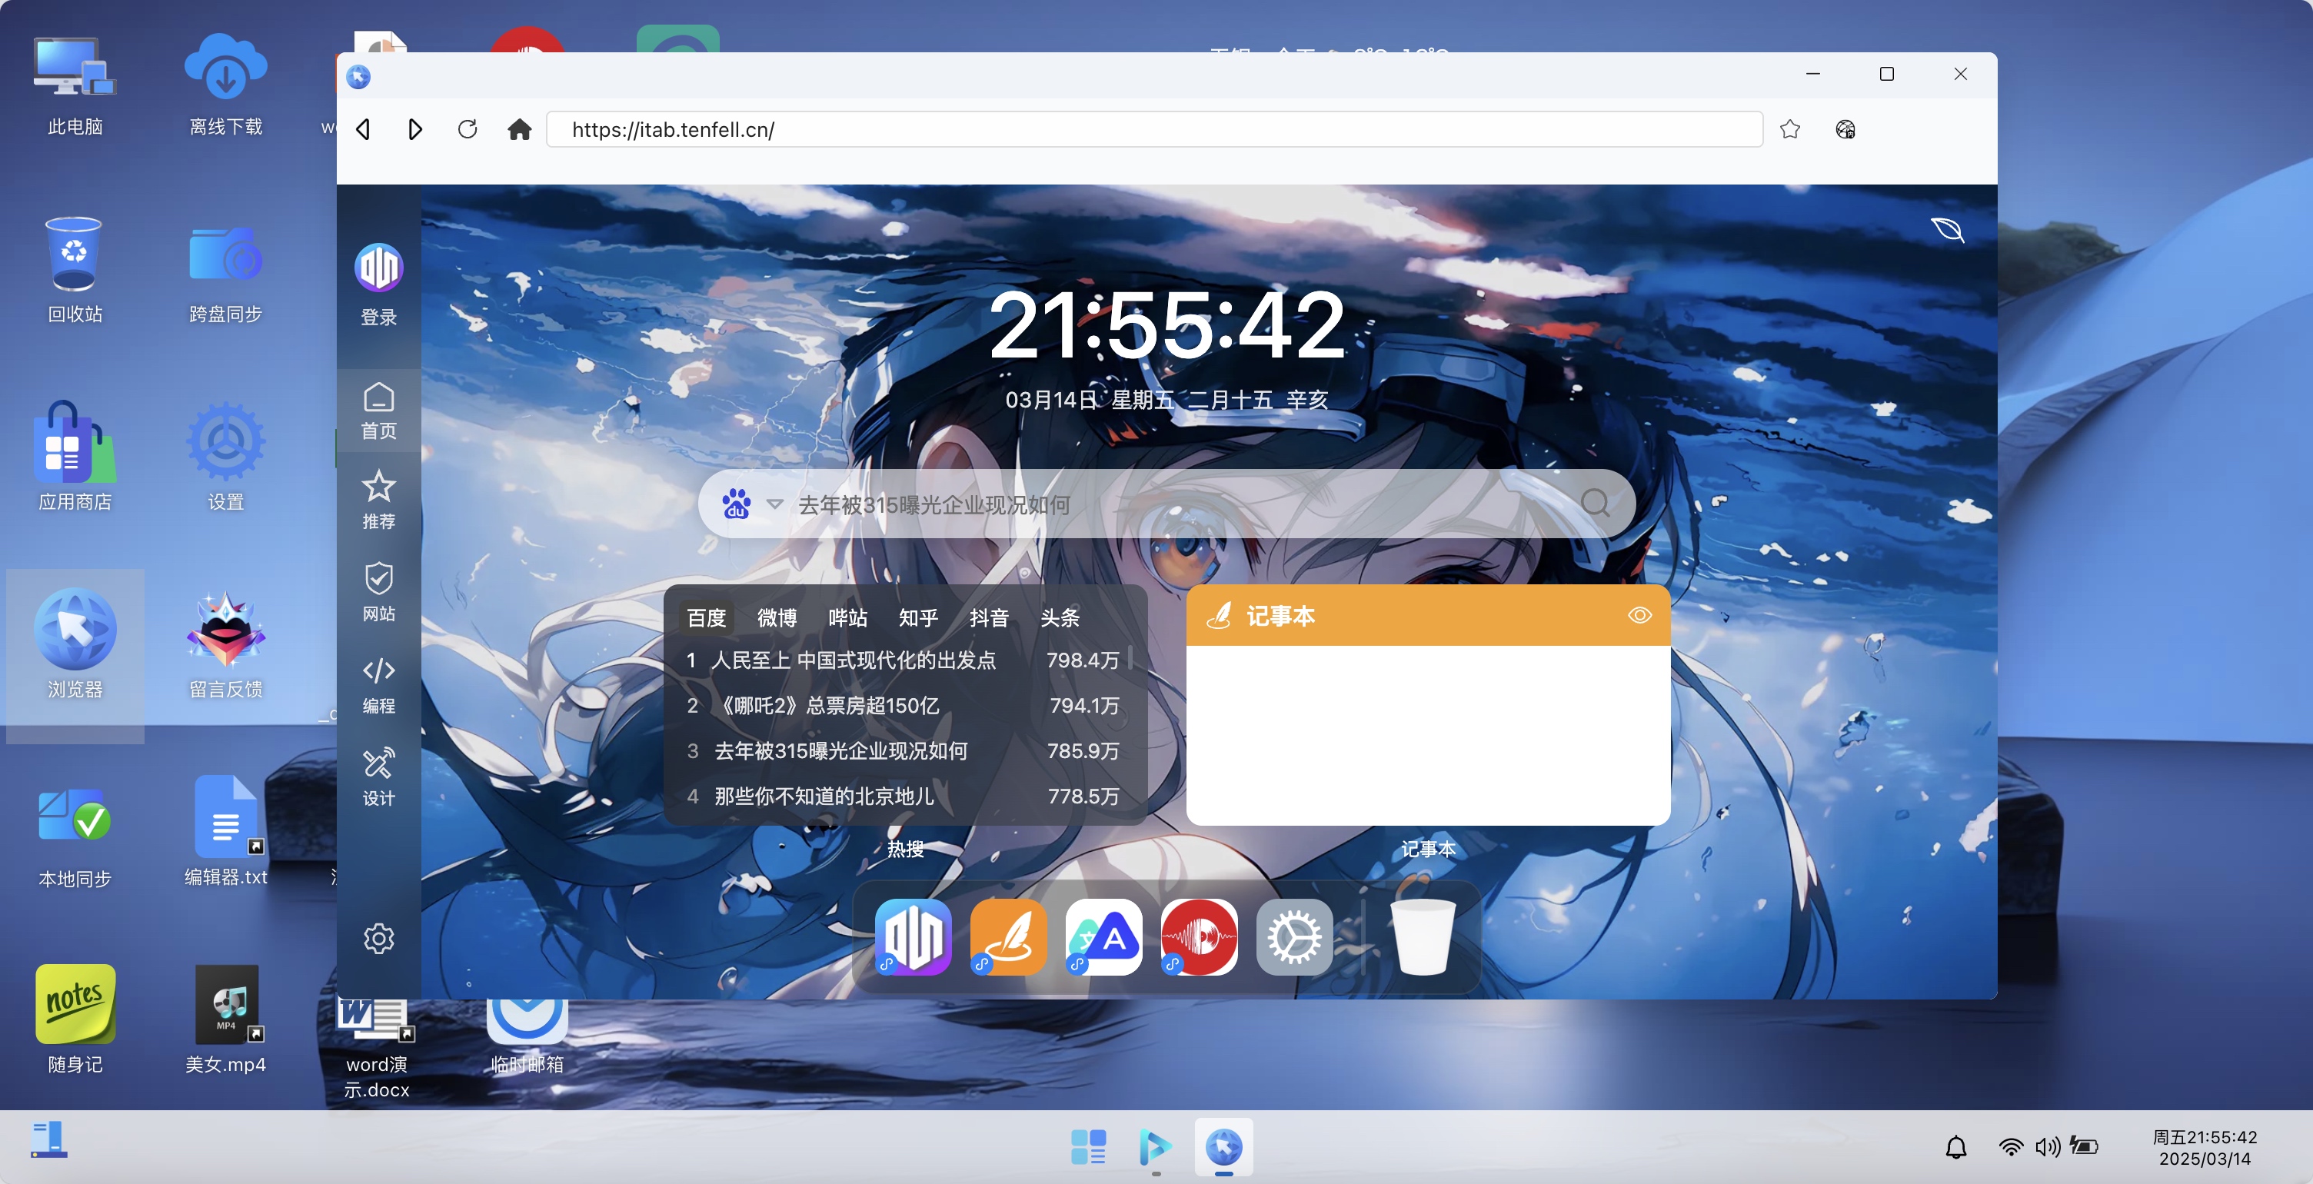Image resolution: width=2313 pixels, height=1184 pixels.
Task: Click the taskbar clock 周五21:55:42
Action: (2205, 1147)
